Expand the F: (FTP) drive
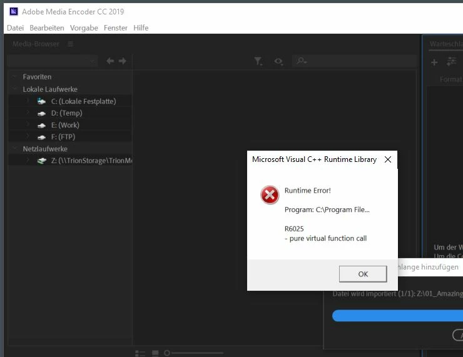 tap(28, 136)
